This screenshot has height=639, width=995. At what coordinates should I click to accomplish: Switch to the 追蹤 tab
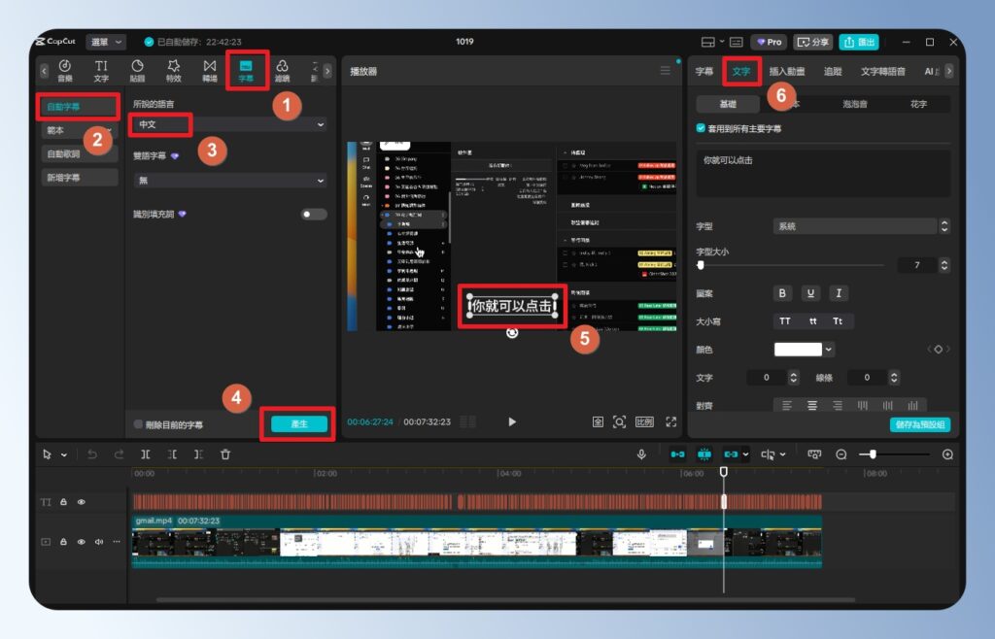[833, 71]
